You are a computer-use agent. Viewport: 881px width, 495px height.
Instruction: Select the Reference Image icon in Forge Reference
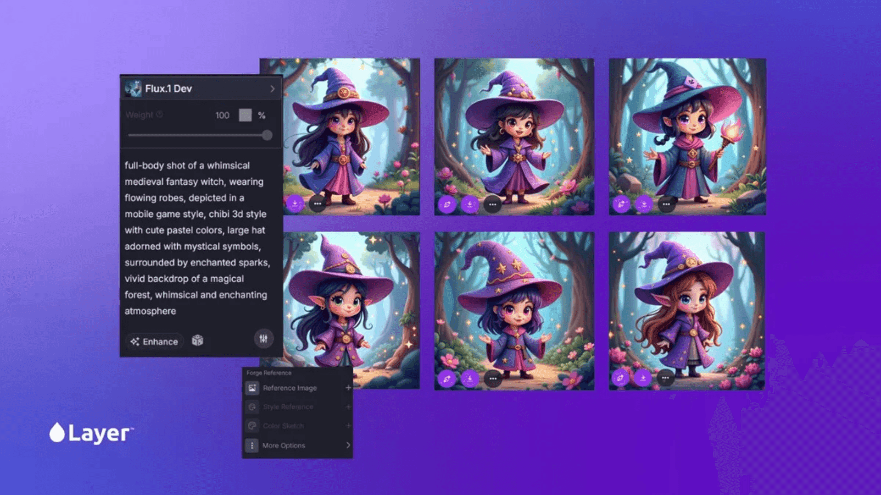[251, 388]
